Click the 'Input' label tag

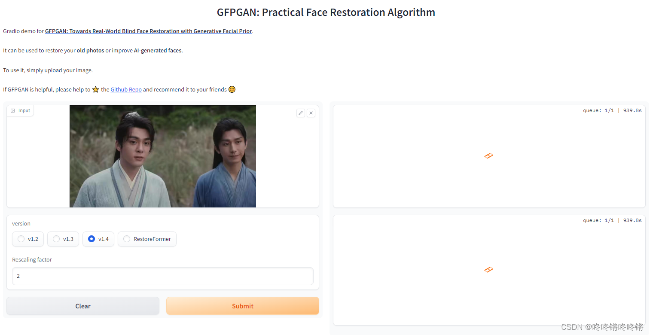[x=20, y=111]
